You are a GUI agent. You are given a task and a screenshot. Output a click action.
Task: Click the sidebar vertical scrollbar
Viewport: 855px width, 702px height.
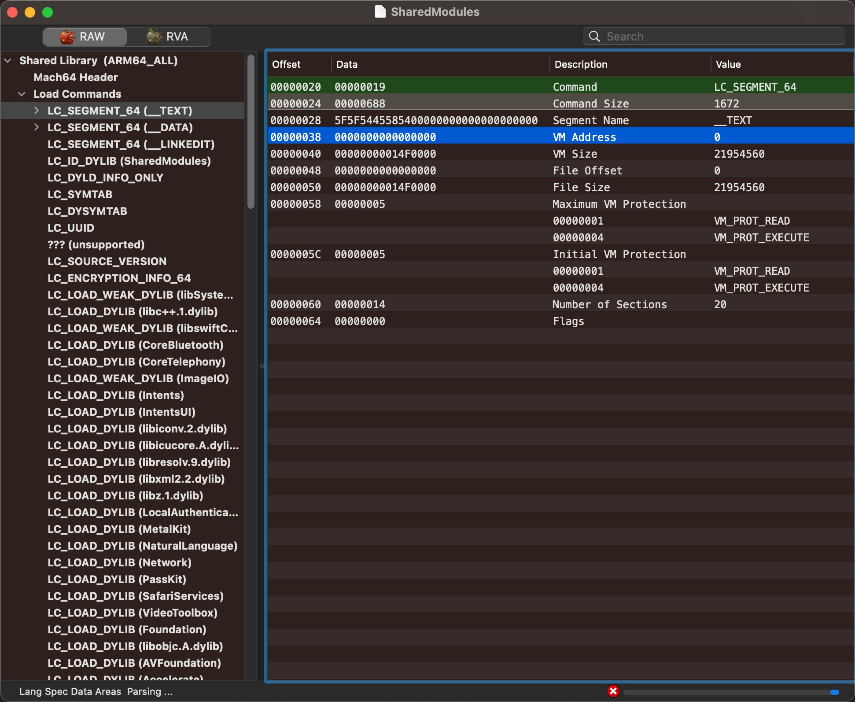tap(251, 131)
